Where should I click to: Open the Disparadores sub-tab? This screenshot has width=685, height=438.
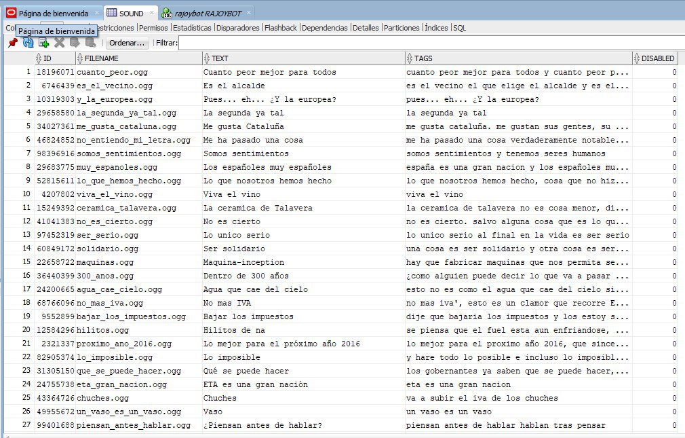point(237,28)
